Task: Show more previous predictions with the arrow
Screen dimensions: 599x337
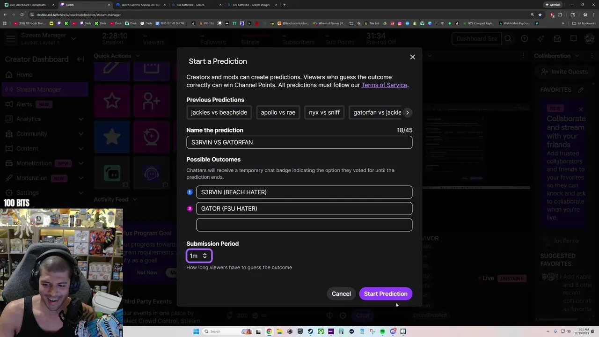Action: click(407, 112)
